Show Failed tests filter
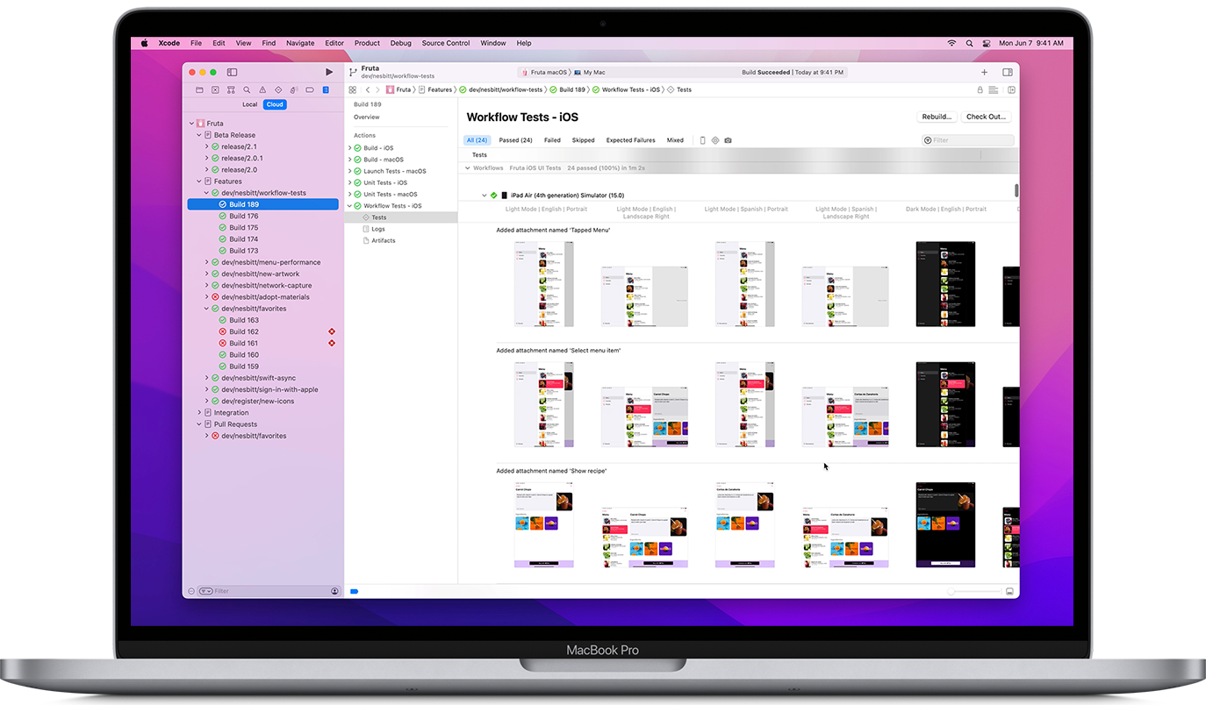 click(x=552, y=140)
